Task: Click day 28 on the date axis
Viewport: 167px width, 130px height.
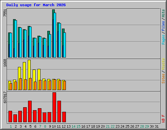Action: coord(142,126)
